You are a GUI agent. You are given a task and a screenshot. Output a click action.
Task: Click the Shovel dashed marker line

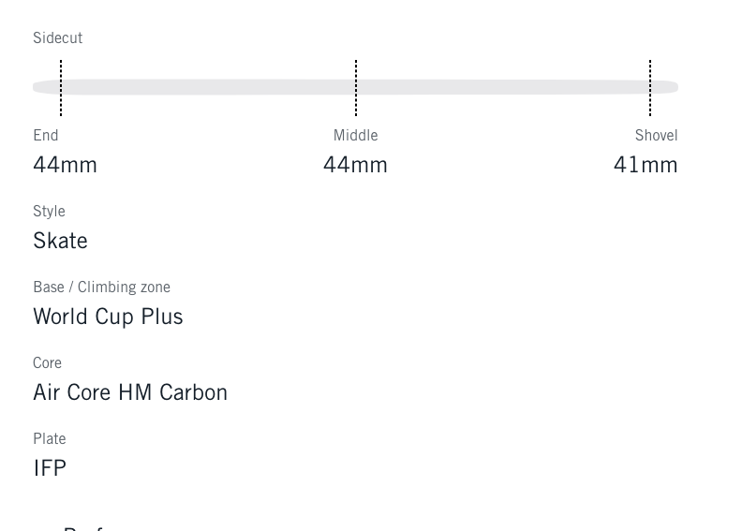650,87
